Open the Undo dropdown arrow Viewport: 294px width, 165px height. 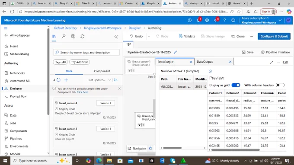coord(149,36)
